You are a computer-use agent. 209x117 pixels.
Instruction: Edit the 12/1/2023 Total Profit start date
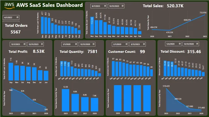pos(16,44)
